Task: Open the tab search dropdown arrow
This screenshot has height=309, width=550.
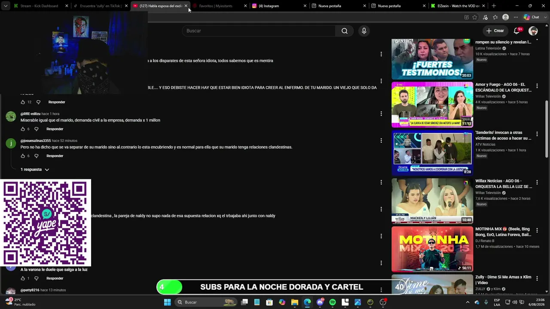Action: (6, 6)
